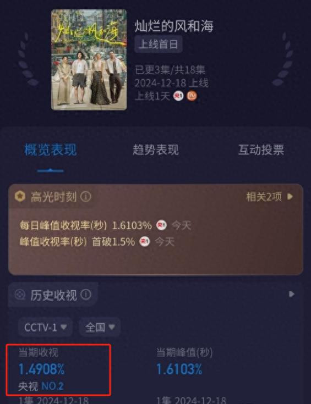Tap the CCTV-1 icon after 1.6103% peak rating
This screenshot has width=311, height=404.
[x=162, y=225]
